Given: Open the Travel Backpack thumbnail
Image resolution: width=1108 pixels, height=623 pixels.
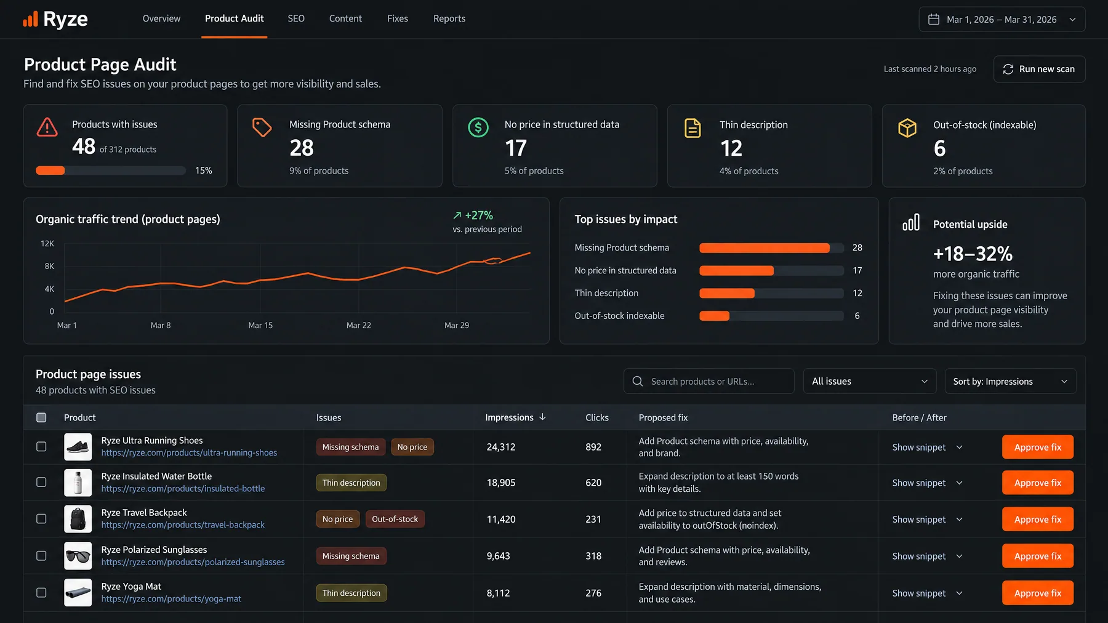Looking at the screenshot, I should pyautogui.click(x=78, y=519).
